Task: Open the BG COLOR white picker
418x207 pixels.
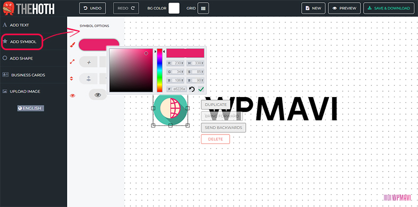Action: tap(174, 9)
